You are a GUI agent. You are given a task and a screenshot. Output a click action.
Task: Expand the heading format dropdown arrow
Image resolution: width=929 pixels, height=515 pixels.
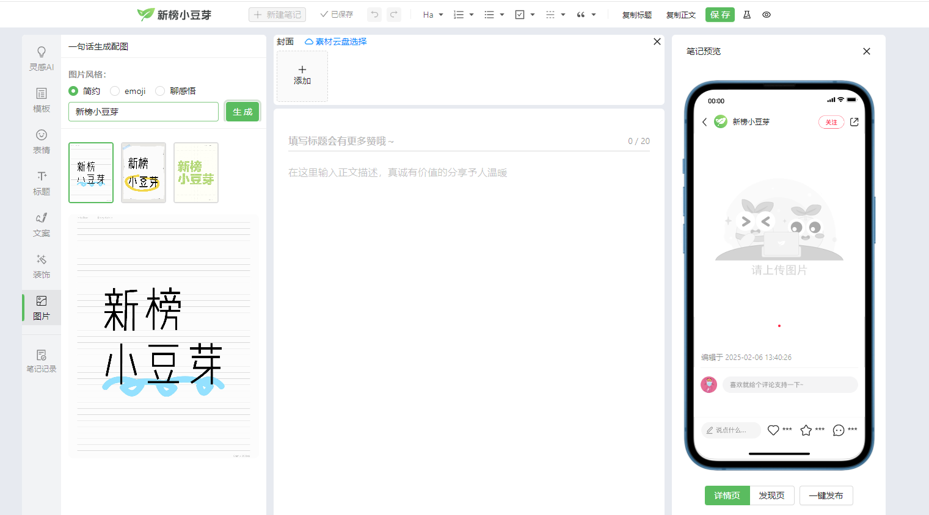(x=441, y=15)
